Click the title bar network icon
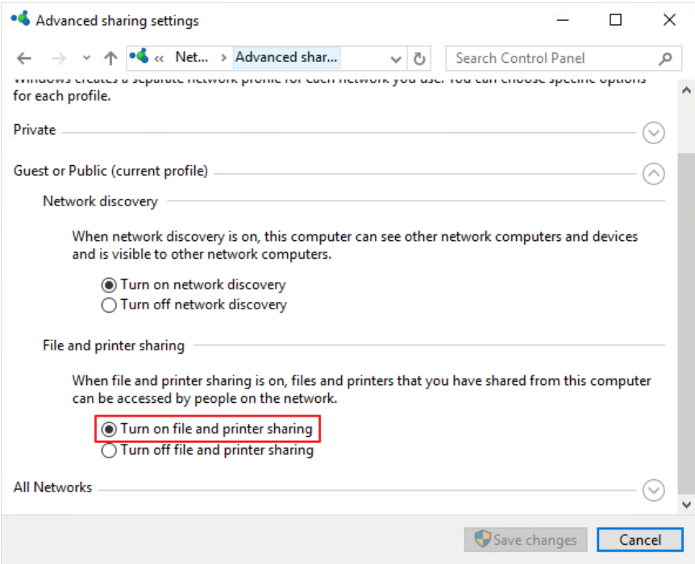695x564 pixels. (x=20, y=20)
